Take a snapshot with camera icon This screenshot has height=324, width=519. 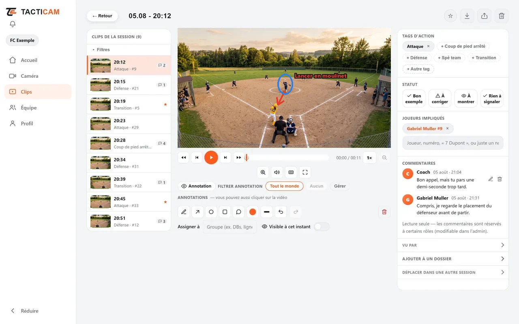[291, 172]
